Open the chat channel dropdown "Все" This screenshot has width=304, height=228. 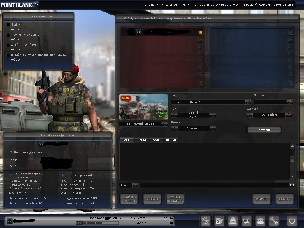tap(135, 185)
